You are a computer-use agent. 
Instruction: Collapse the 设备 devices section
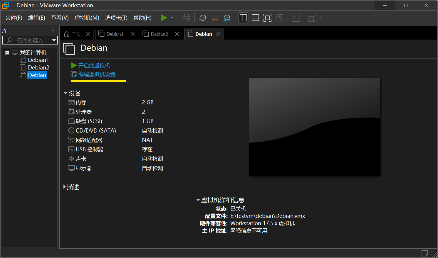[66, 93]
